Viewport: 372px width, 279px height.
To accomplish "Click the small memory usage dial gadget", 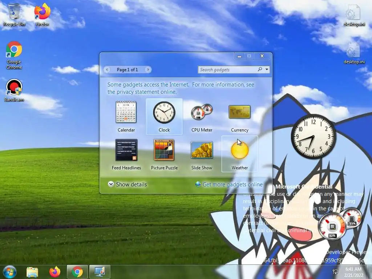I will point(352,218).
